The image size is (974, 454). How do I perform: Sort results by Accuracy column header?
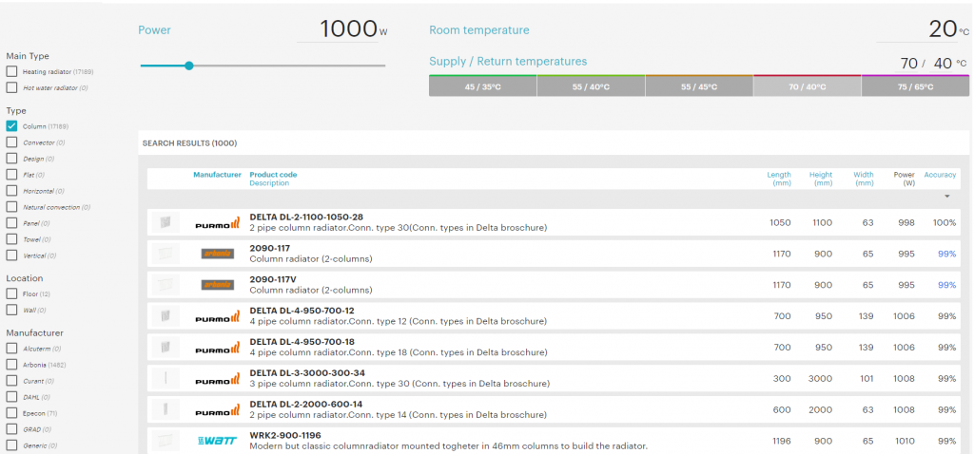940,175
